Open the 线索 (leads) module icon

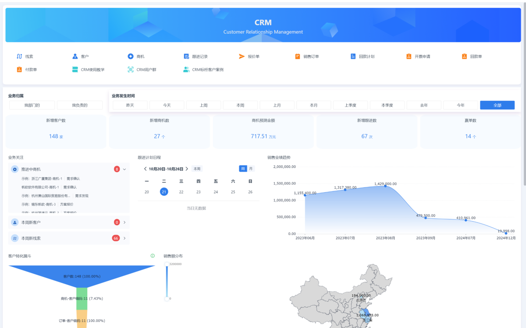pyautogui.click(x=19, y=56)
